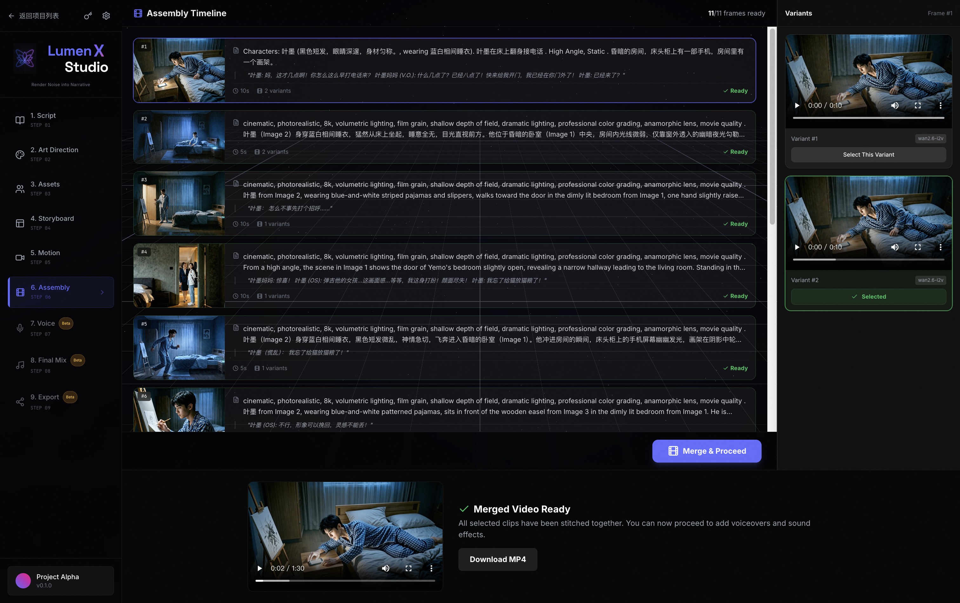Click the Beta badge next to Voice
Viewport: 960px width, 603px height.
pyautogui.click(x=66, y=323)
